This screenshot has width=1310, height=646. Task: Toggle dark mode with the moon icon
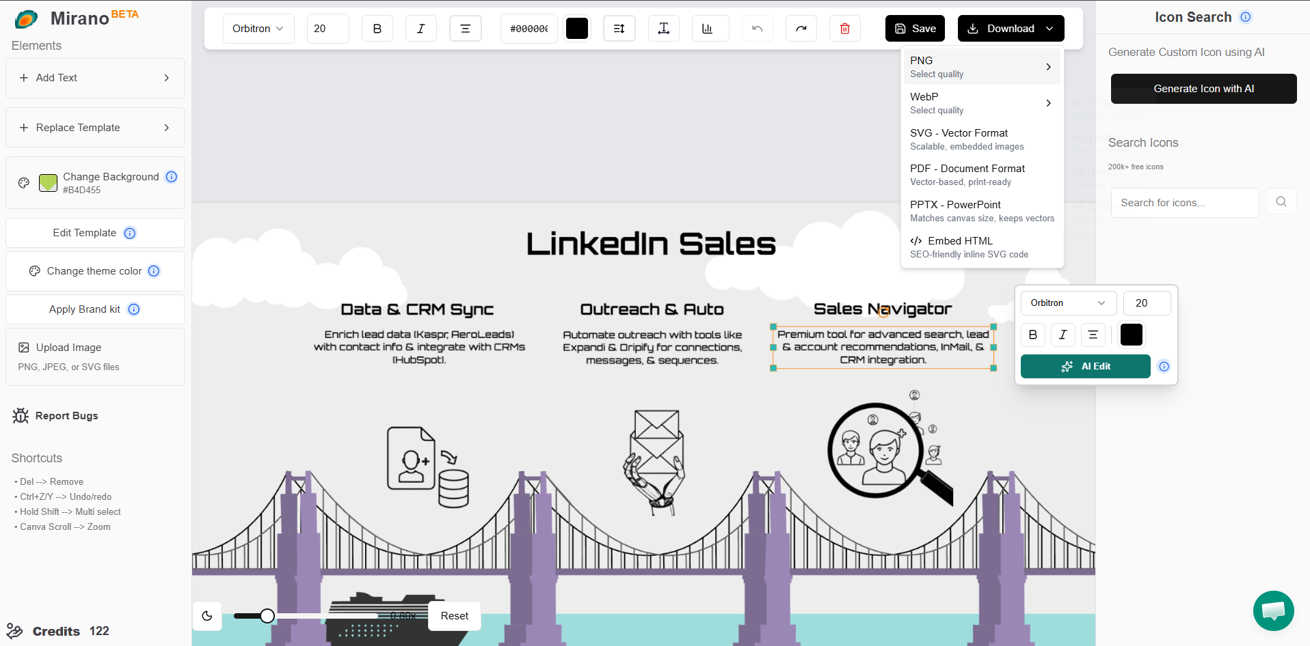pyautogui.click(x=207, y=615)
